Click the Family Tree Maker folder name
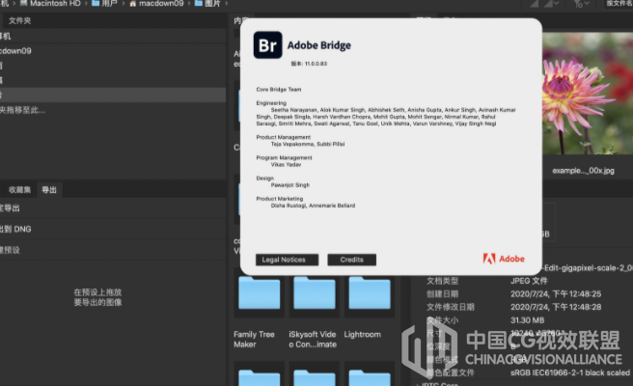The height and width of the screenshot is (386, 633). (x=254, y=339)
